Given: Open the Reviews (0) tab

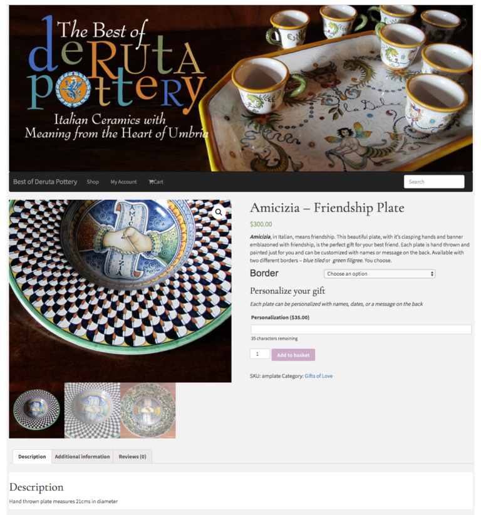Looking at the screenshot, I should coord(132,457).
